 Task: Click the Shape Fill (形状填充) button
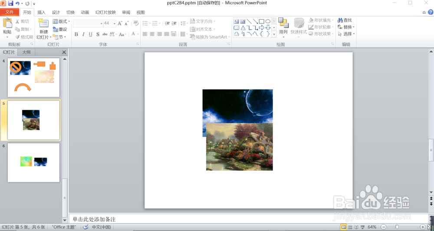coord(321,20)
